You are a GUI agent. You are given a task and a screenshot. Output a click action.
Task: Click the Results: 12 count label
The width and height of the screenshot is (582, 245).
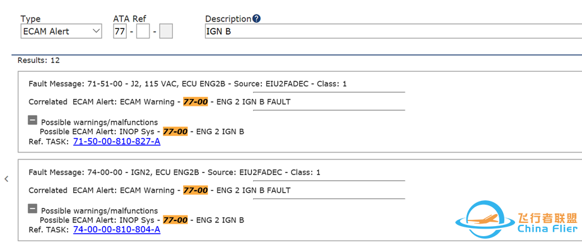coord(39,60)
